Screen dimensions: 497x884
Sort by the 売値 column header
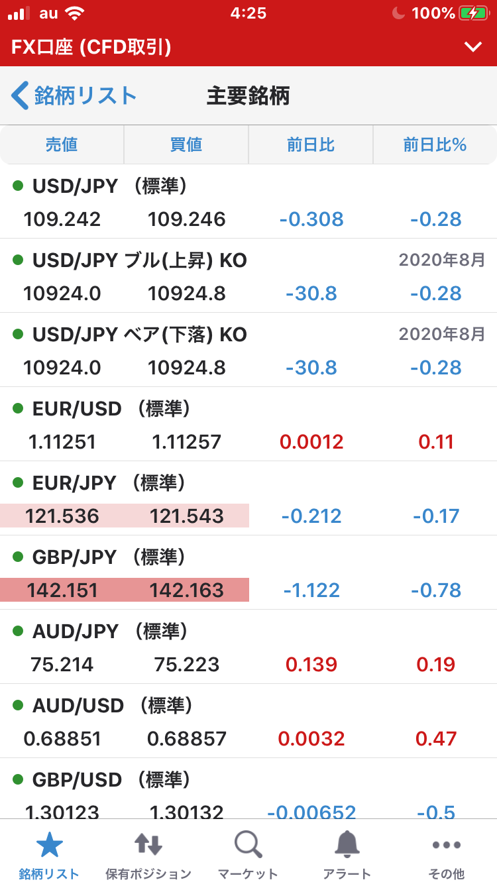click(62, 144)
